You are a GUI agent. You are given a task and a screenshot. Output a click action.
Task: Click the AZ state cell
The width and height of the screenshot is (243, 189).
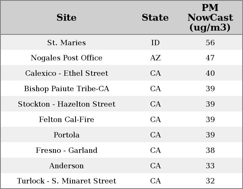pos(155,58)
